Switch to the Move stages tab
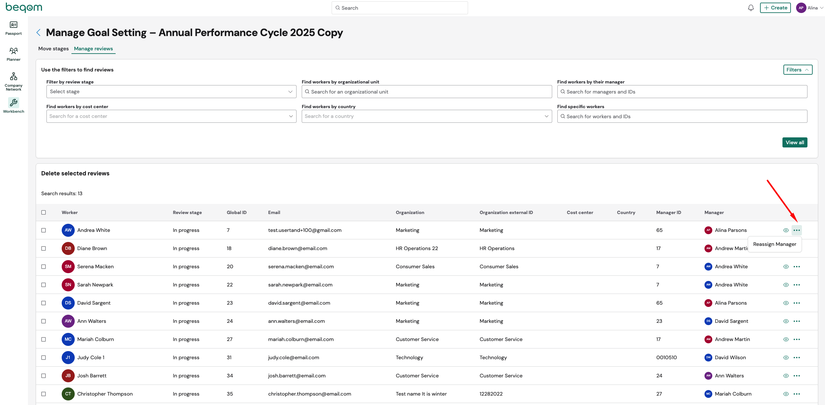 53,49
